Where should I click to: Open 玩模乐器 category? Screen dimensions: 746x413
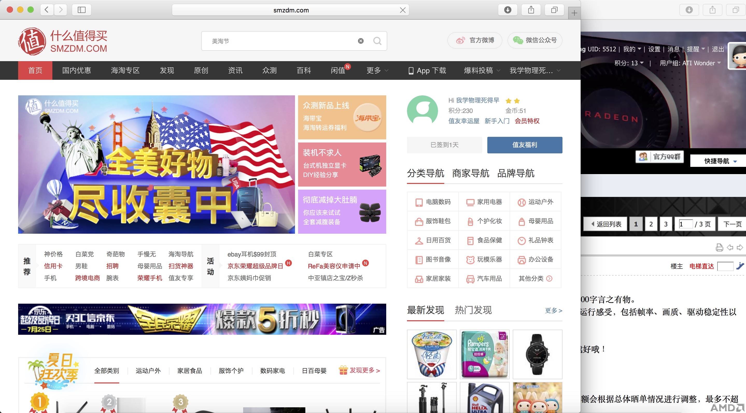coord(484,259)
